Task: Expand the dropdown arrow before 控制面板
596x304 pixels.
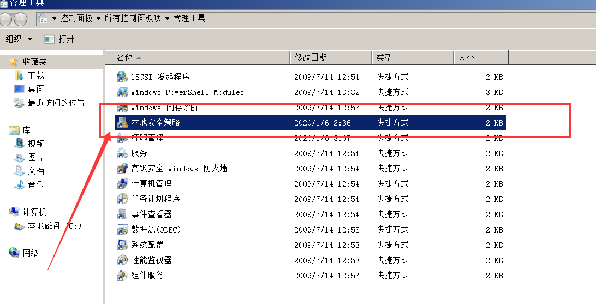Action: [54, 18]
